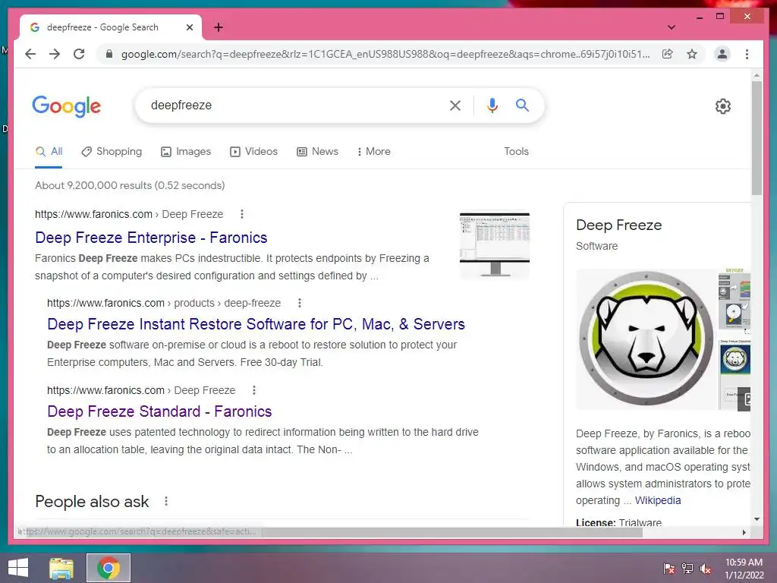This screenshot has width=777, height=583.
Task: Open the search Tools options
Action: 516,152
